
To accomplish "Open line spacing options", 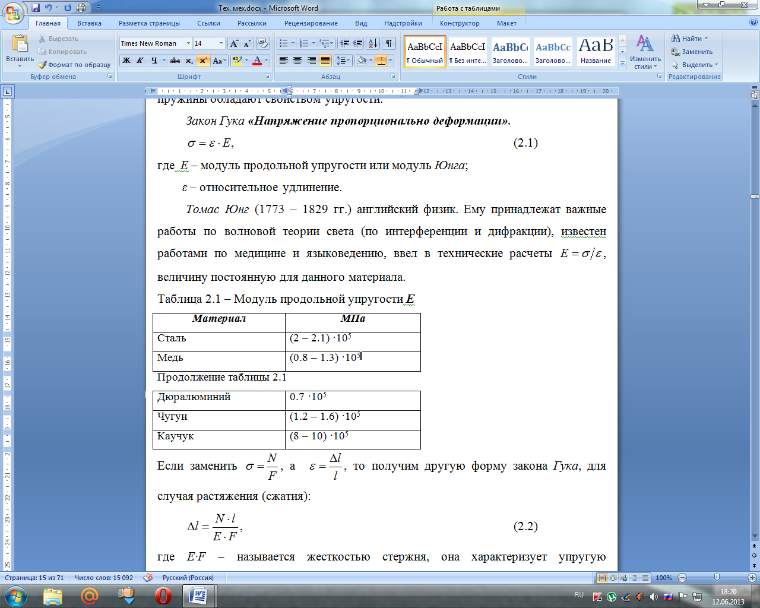I will pyautogui.click(x=343, y=61).
